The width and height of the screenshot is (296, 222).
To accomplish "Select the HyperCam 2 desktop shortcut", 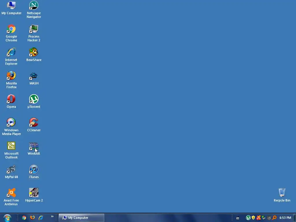I will [34, 195].
